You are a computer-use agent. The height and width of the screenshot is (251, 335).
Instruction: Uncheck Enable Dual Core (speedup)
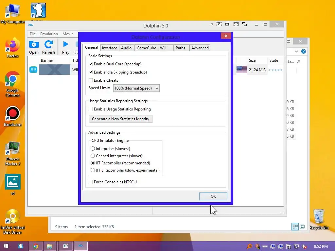pyautogui.click(x=91, y=64)
